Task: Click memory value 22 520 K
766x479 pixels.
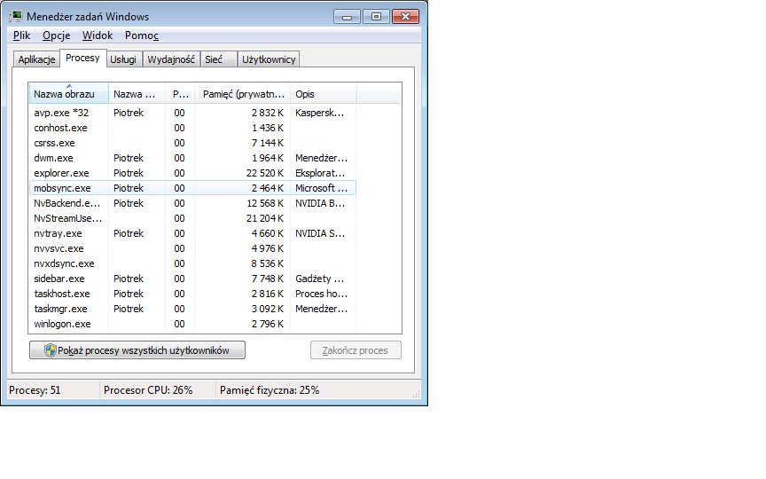Action: coord(265,174)
